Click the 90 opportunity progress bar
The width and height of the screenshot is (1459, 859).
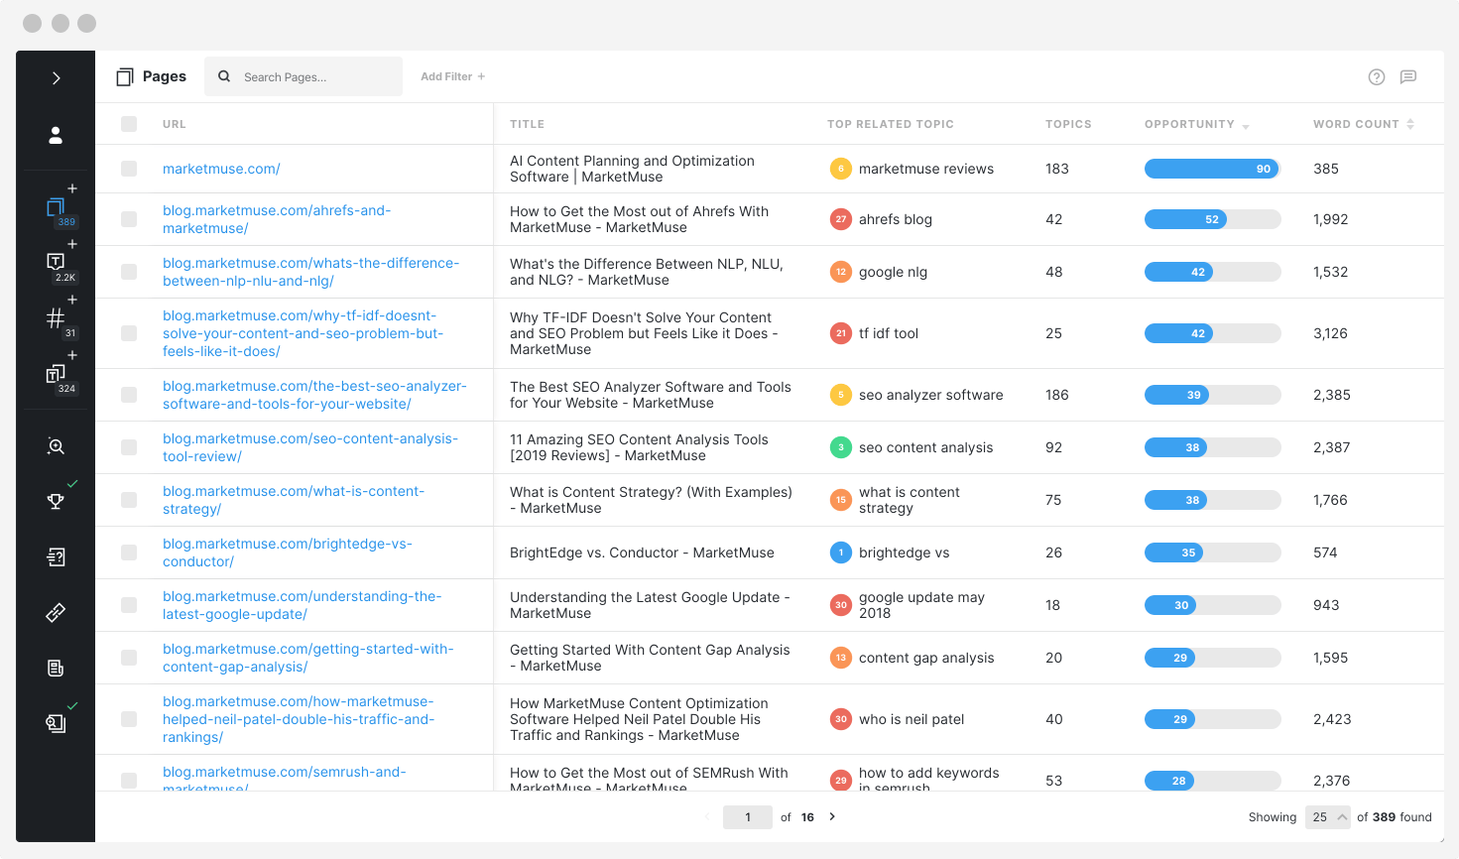(x=1211, y=169)
